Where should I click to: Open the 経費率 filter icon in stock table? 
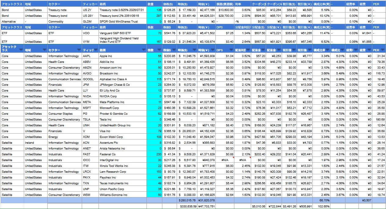pos(356,50)
